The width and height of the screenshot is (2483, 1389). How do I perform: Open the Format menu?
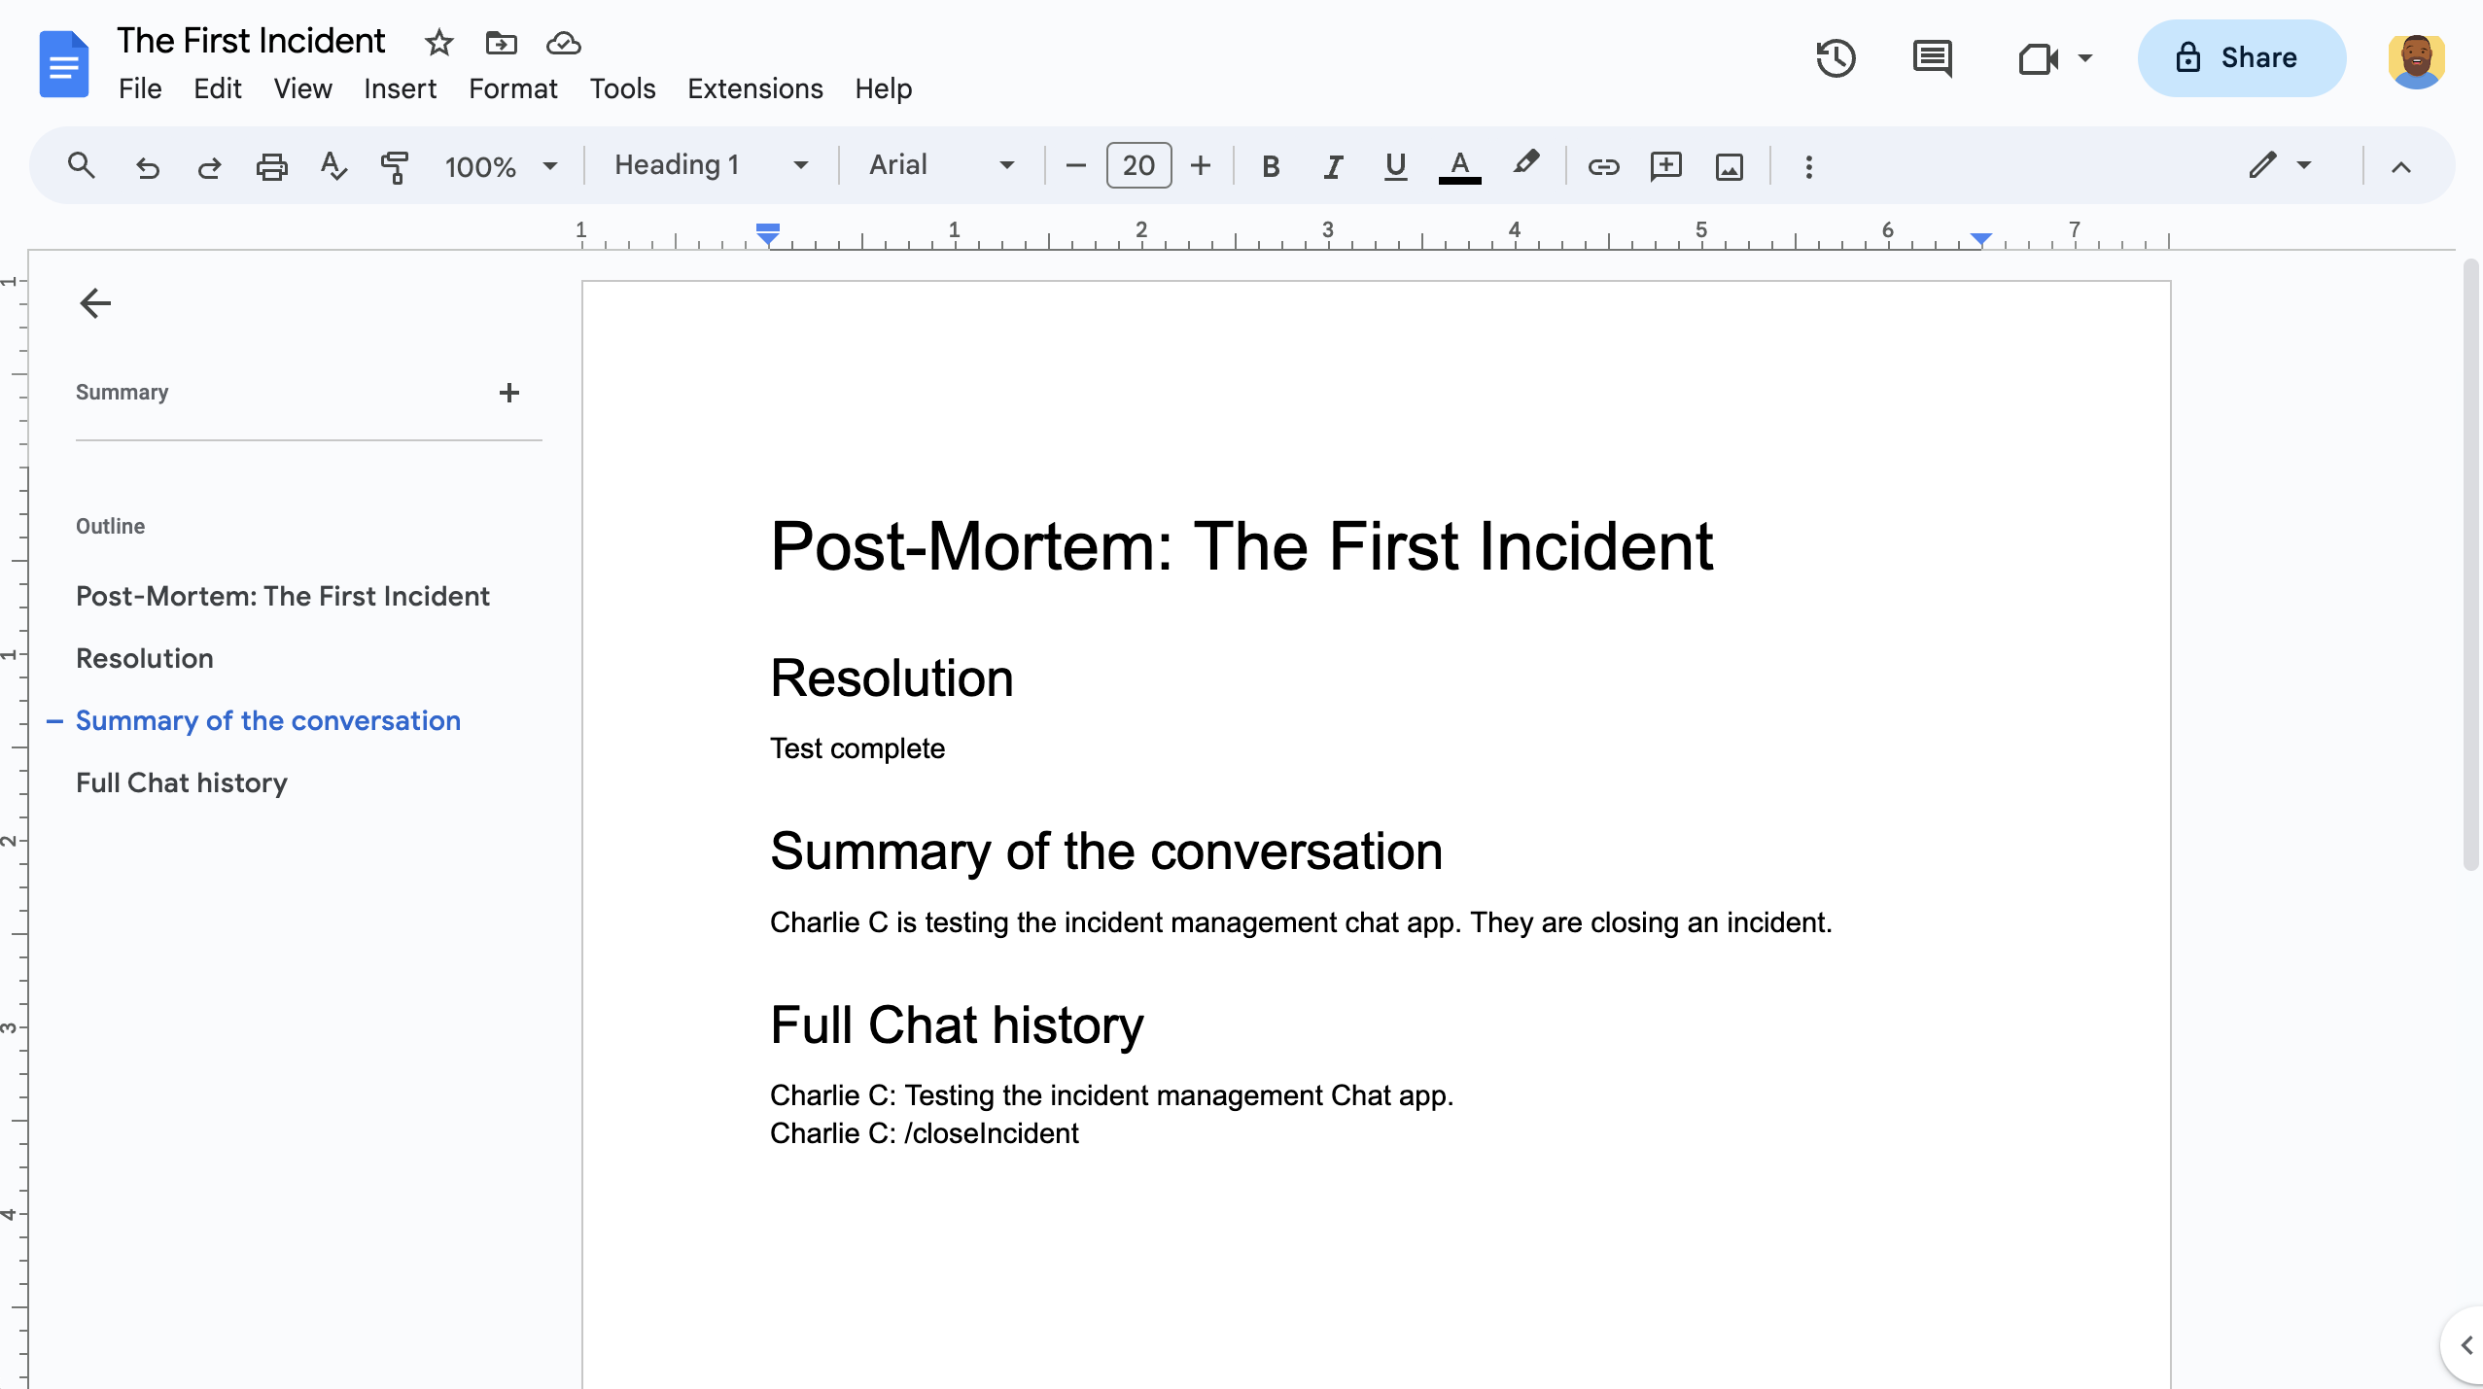tap(513, 88)
